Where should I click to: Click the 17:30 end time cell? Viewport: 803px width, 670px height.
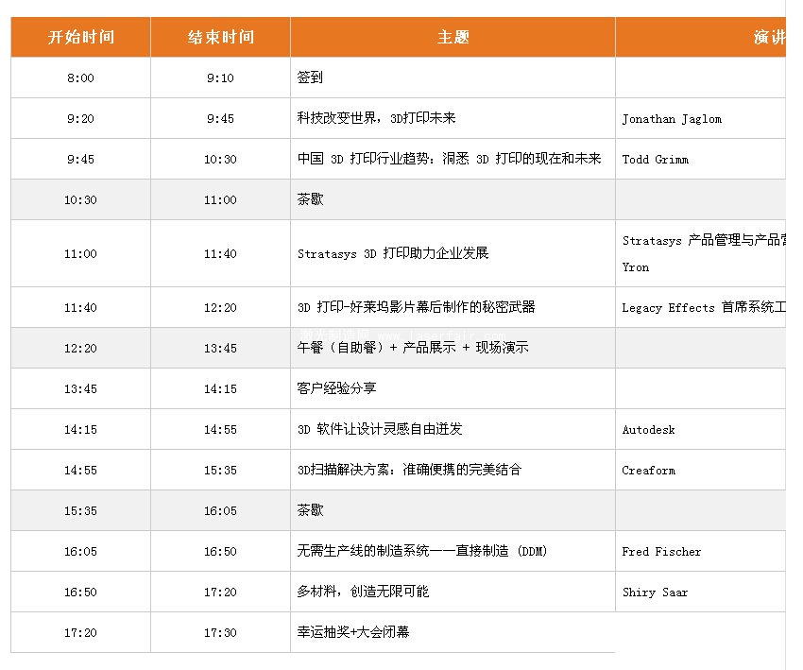pos(220,633)
